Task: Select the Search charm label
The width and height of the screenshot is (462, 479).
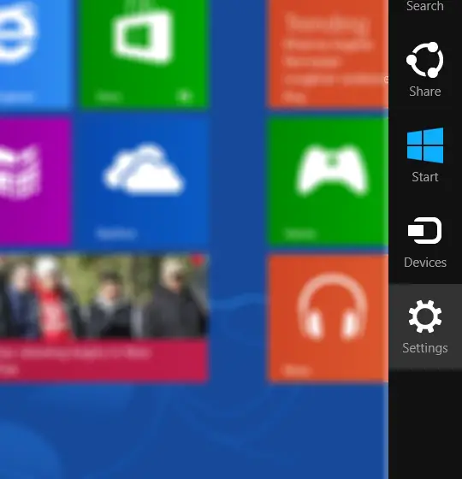Action: (425, 6)
